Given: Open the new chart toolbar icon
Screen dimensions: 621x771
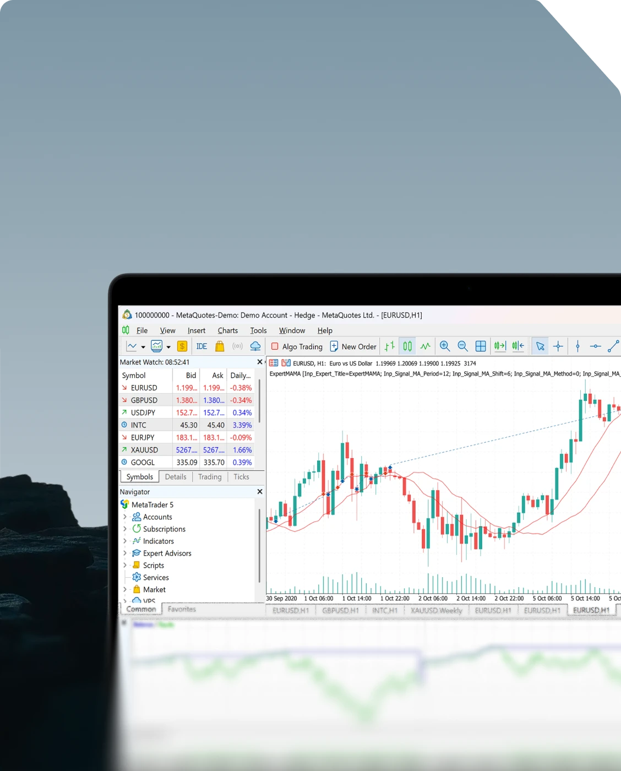Looking at the screenshot, I should [x=132, y=346].
